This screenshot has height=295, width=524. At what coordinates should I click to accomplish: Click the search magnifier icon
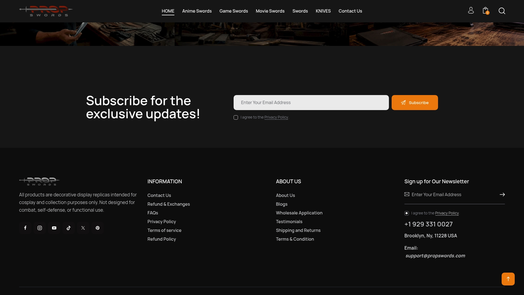pyautogui.click(x=502, y=11)
